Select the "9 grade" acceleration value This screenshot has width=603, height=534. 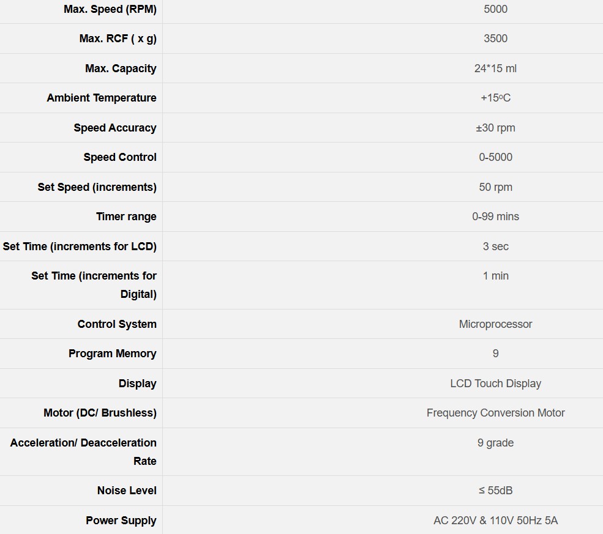pyautogui.click(x=495, y=443)
